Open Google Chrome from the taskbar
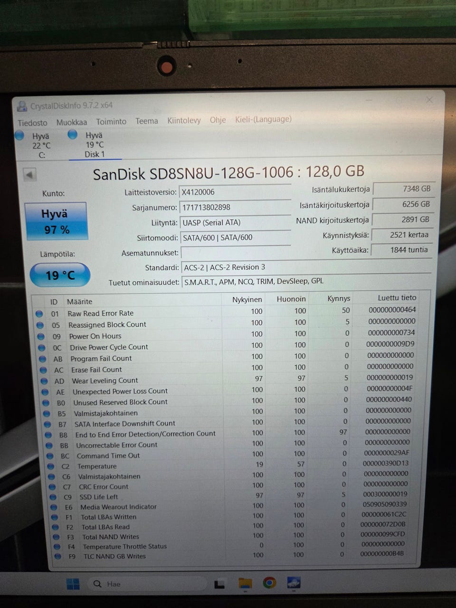456x608 pixels. pos(269,583)
